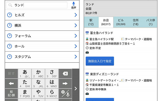162x101 pixels.
Task: Tap the あ keyboard key
Action: click(25, 73)
